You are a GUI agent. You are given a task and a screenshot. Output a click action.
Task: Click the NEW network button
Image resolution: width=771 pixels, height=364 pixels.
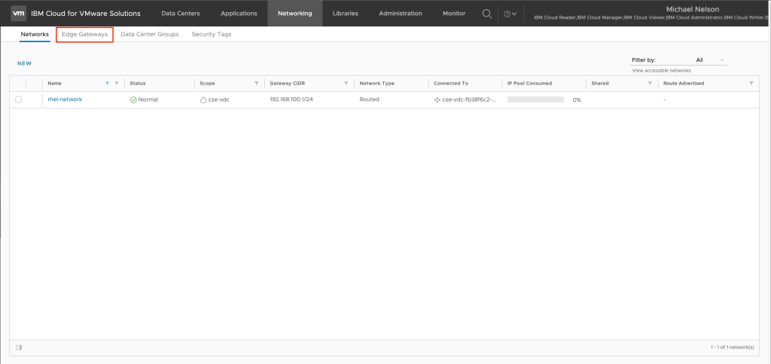click(24, 63)
